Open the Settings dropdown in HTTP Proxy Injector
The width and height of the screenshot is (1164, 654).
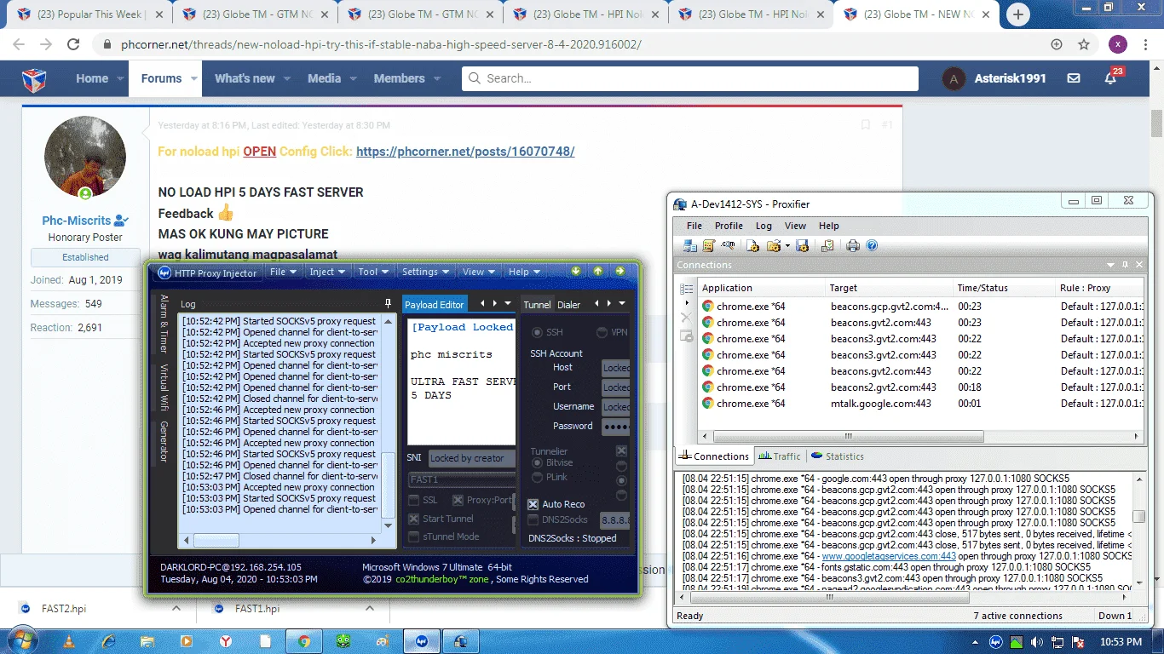[x=425, y=272]
